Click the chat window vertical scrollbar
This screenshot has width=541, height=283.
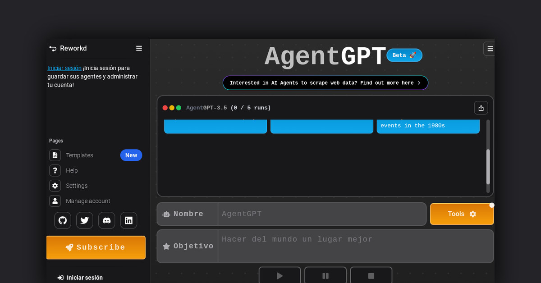[x=488, y=167]
